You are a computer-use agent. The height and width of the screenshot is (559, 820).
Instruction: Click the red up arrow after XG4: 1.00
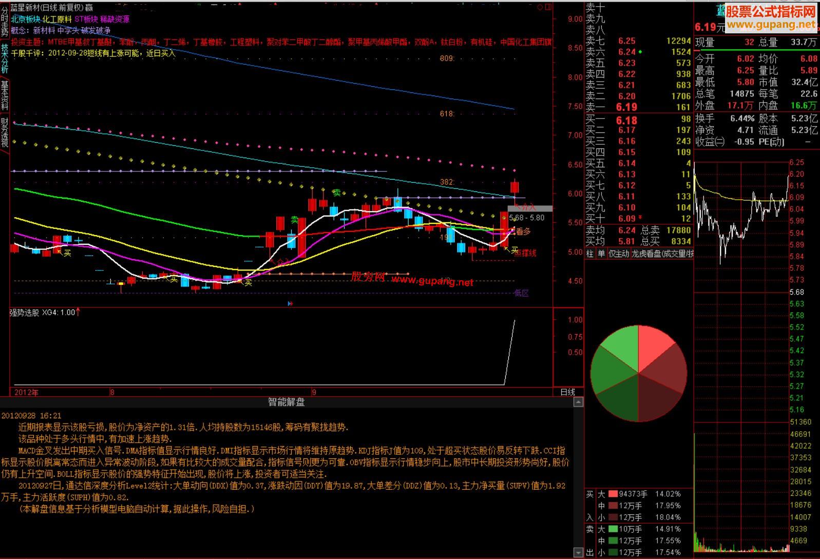click(x=78, y=312)
